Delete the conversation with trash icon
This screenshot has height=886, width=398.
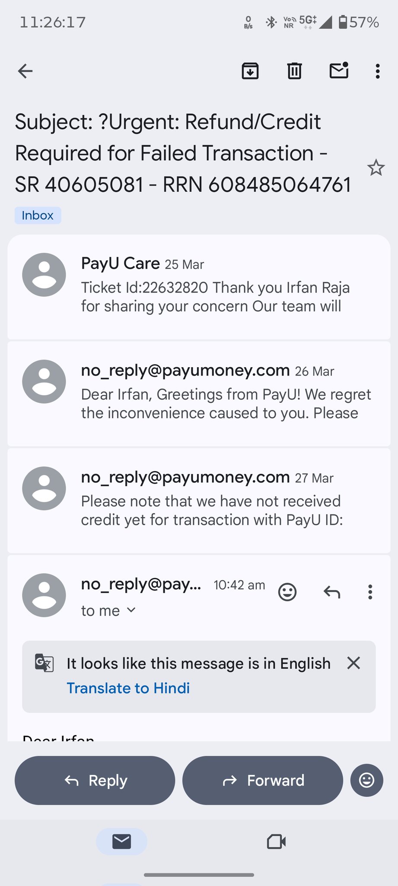(294, 71)
